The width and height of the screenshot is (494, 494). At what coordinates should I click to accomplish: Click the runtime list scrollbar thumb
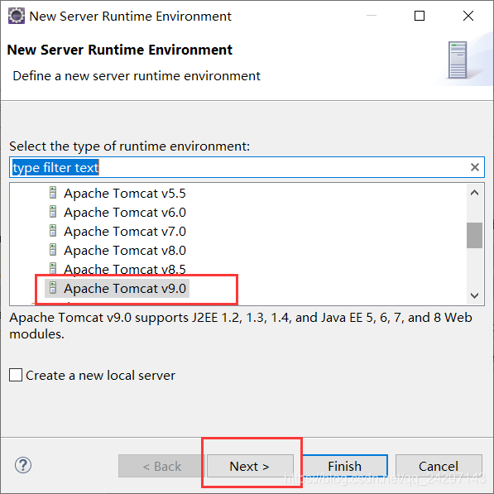(474, 235)
